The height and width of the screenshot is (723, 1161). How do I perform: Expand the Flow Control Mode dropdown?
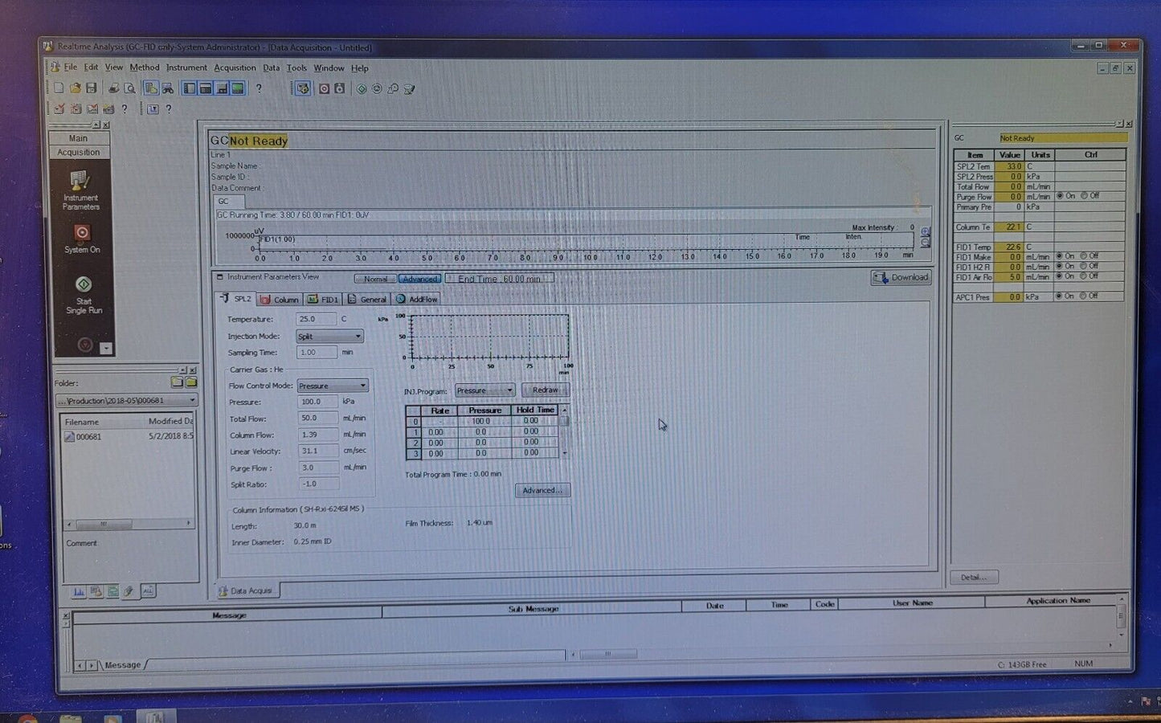(333, 386)
